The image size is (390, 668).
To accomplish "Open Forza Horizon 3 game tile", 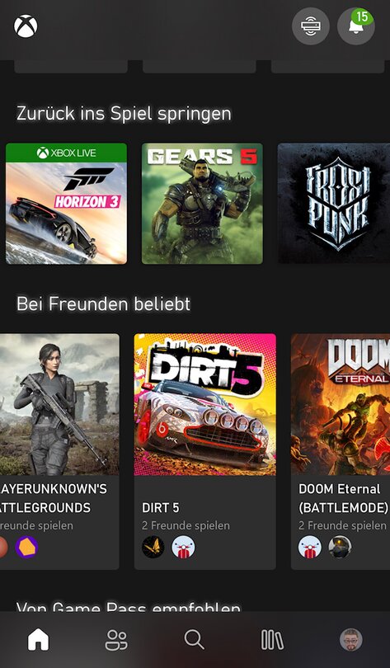I will tap(66, 204).
